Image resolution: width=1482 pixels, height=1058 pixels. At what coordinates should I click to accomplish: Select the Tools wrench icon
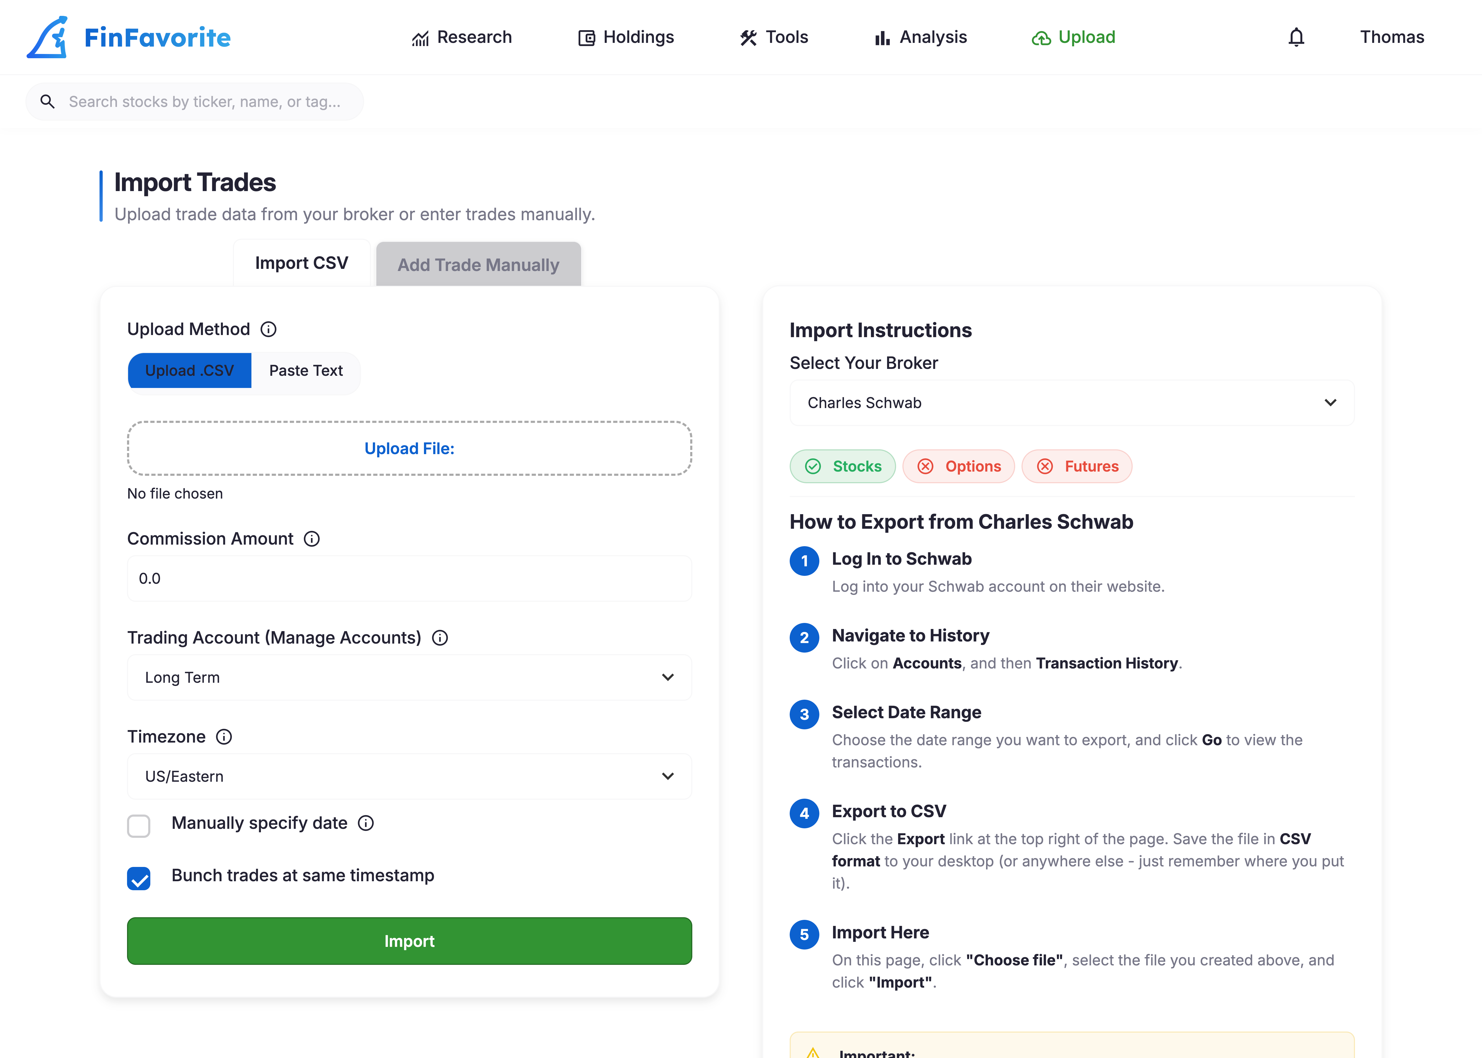[747, 37]
